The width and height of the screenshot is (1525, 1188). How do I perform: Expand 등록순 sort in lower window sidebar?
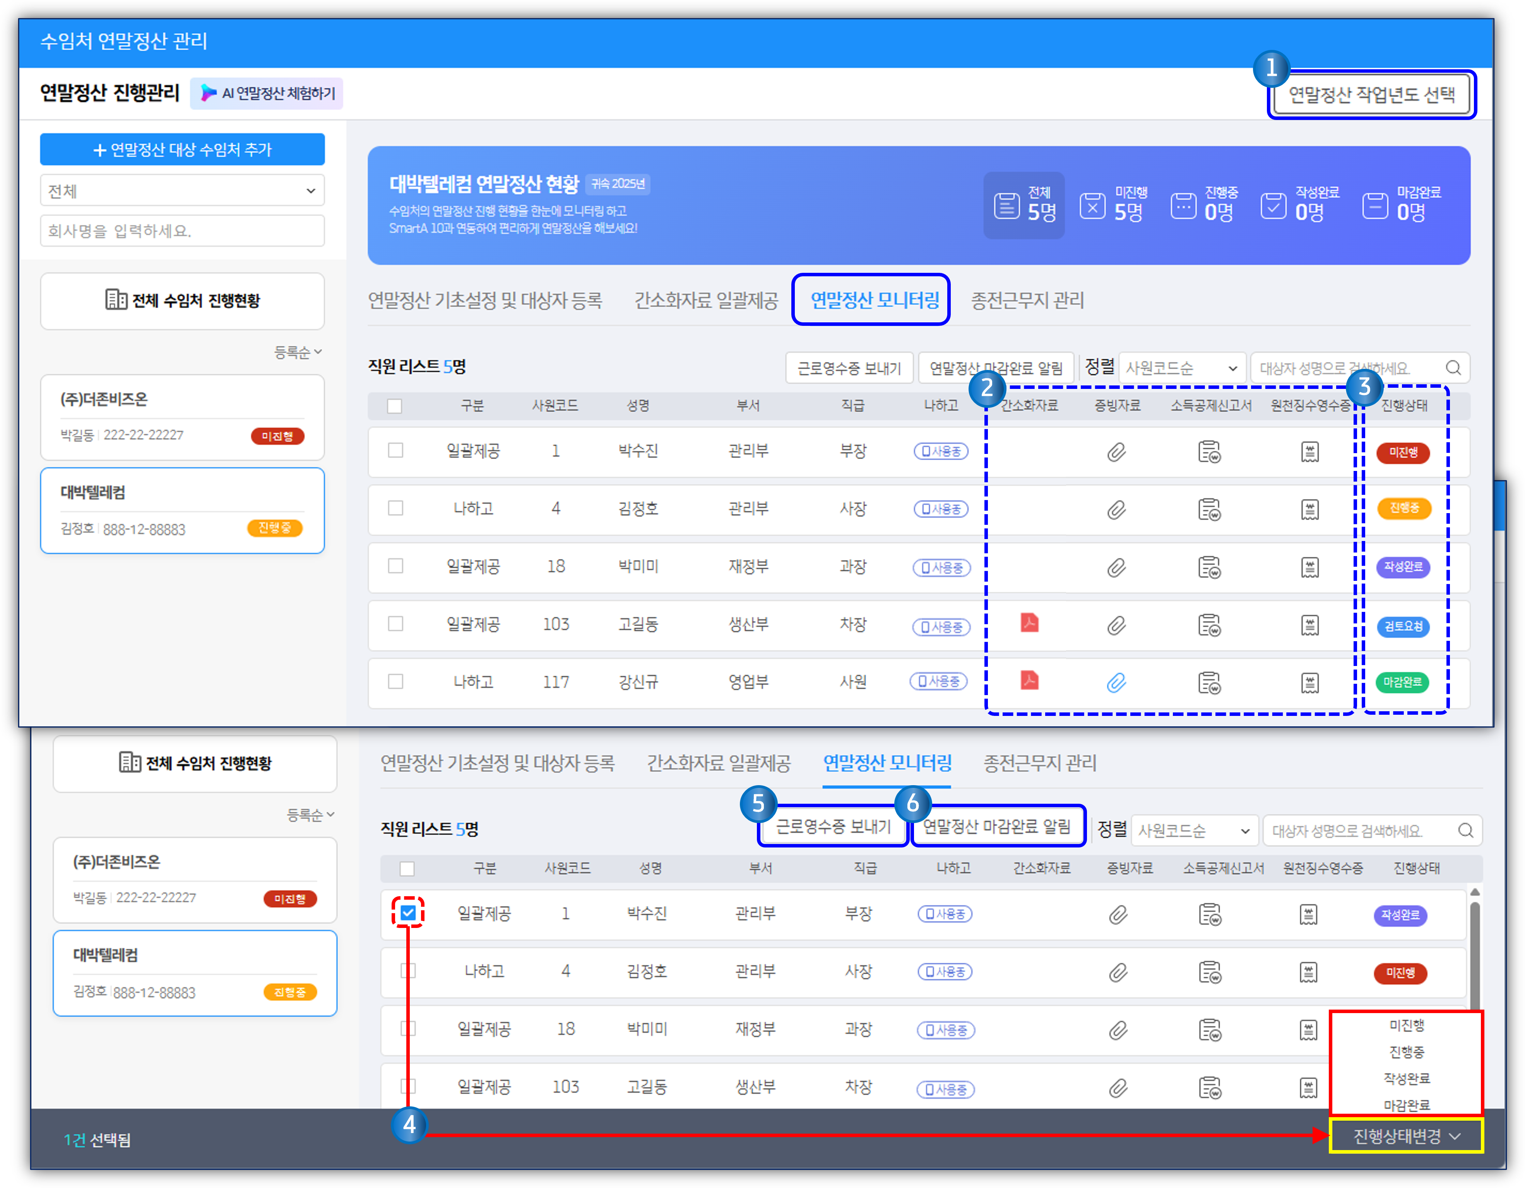pos(310,814)
